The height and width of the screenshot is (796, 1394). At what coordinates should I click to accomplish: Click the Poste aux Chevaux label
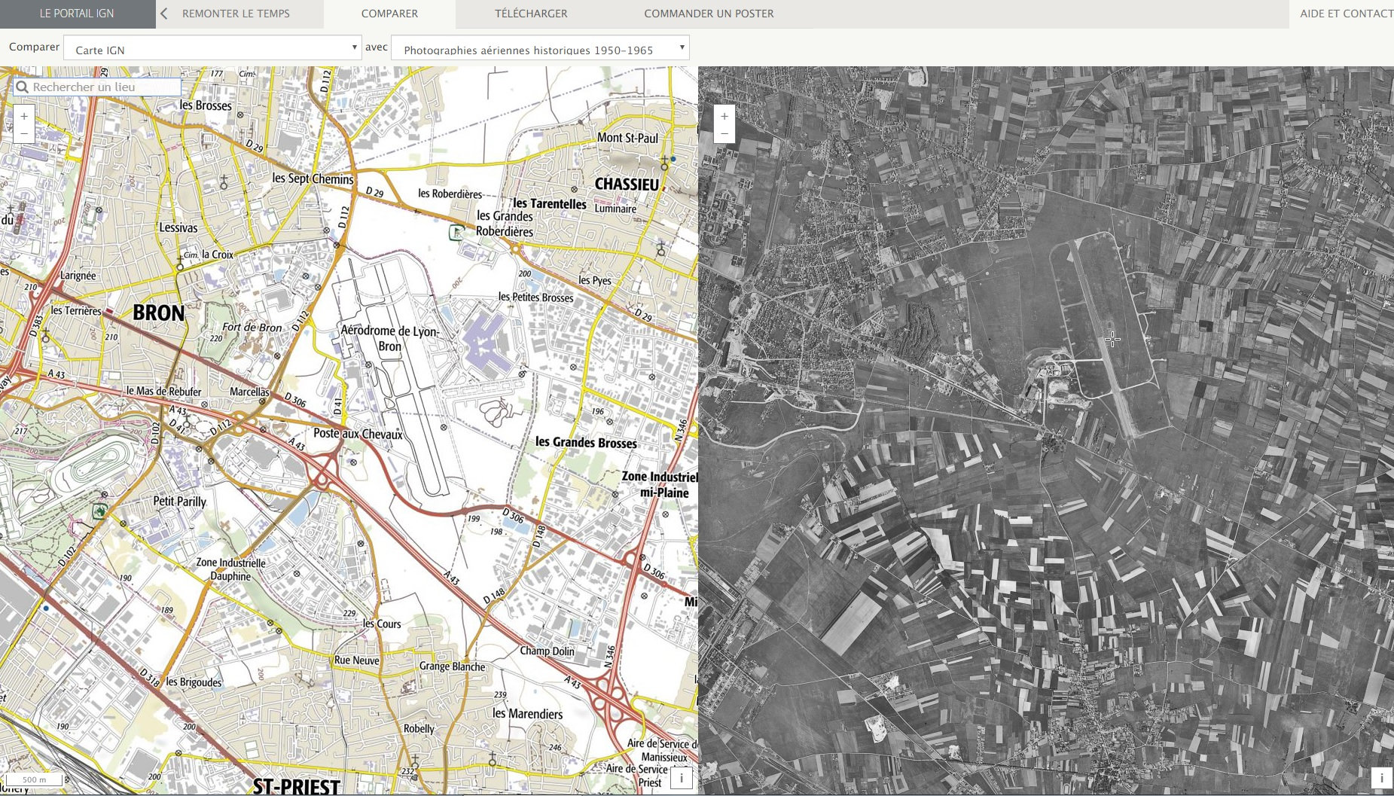(x=358, y=435)
